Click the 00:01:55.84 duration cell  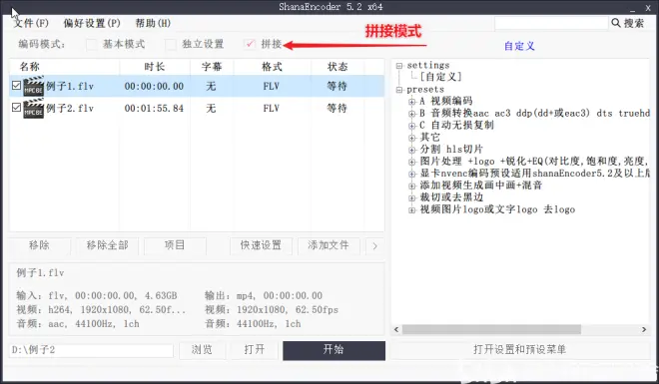click(154, 109)
